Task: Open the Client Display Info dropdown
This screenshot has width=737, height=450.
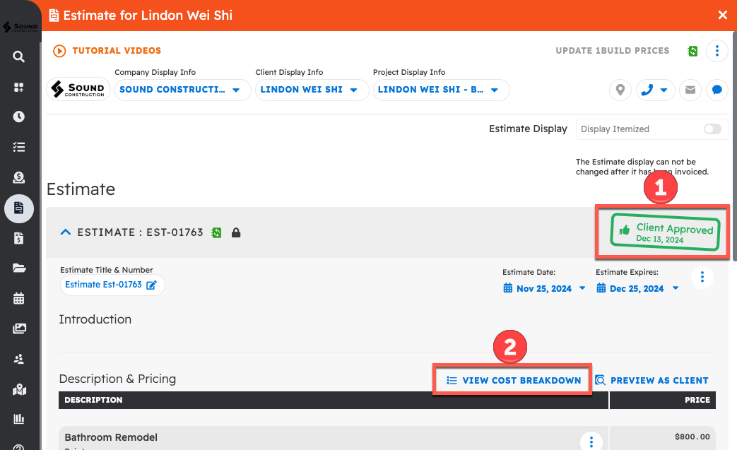Action: (311, 90)
